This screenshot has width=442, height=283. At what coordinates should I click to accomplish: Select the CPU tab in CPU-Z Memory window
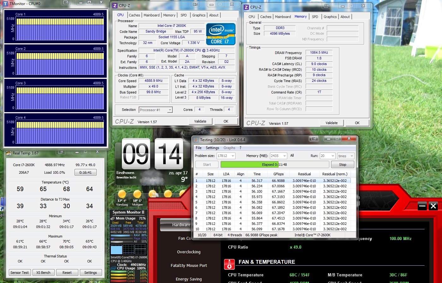[252, 17]
